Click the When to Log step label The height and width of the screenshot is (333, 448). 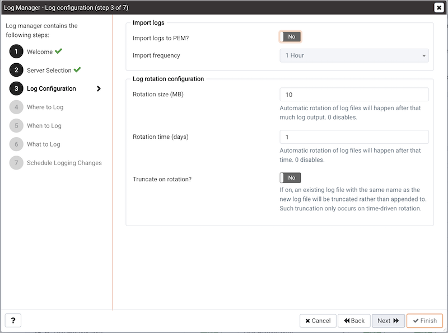44,126
